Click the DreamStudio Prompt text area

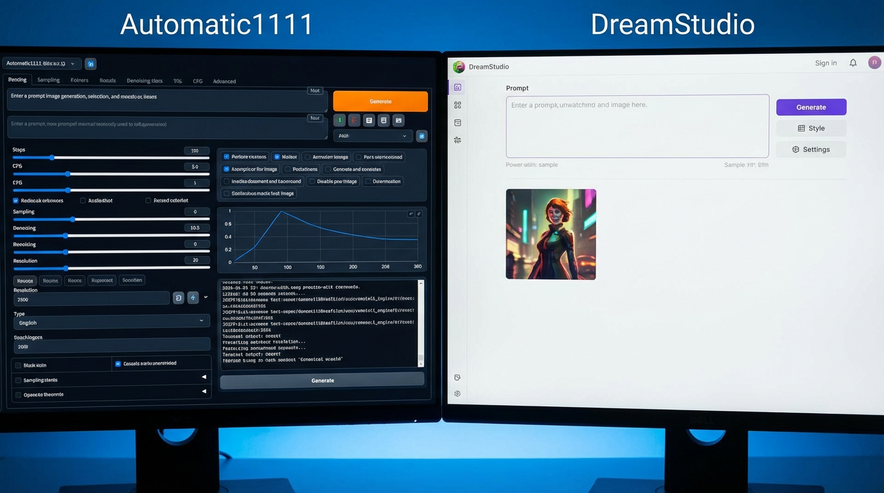[x=637, y=126]
